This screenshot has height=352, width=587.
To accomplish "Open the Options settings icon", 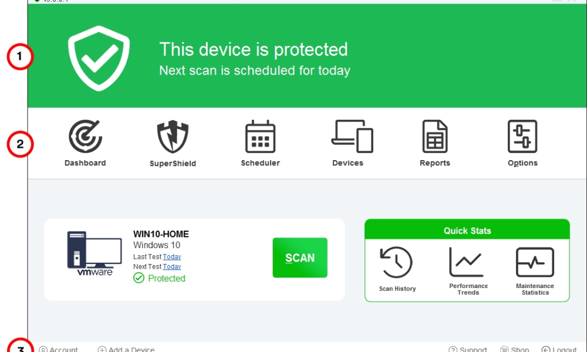I will 522,137.
